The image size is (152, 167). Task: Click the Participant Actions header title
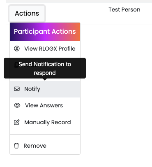[x=45, y=32]
